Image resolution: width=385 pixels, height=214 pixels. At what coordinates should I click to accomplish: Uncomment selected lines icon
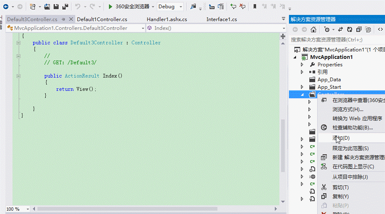click(x=242, y=7)
